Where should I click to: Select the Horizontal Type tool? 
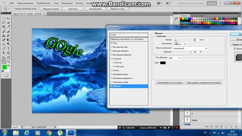click(8, 49)
